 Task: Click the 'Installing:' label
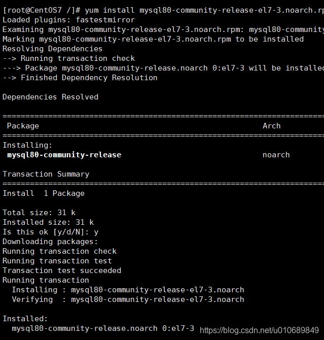click(x=27, y=145)
